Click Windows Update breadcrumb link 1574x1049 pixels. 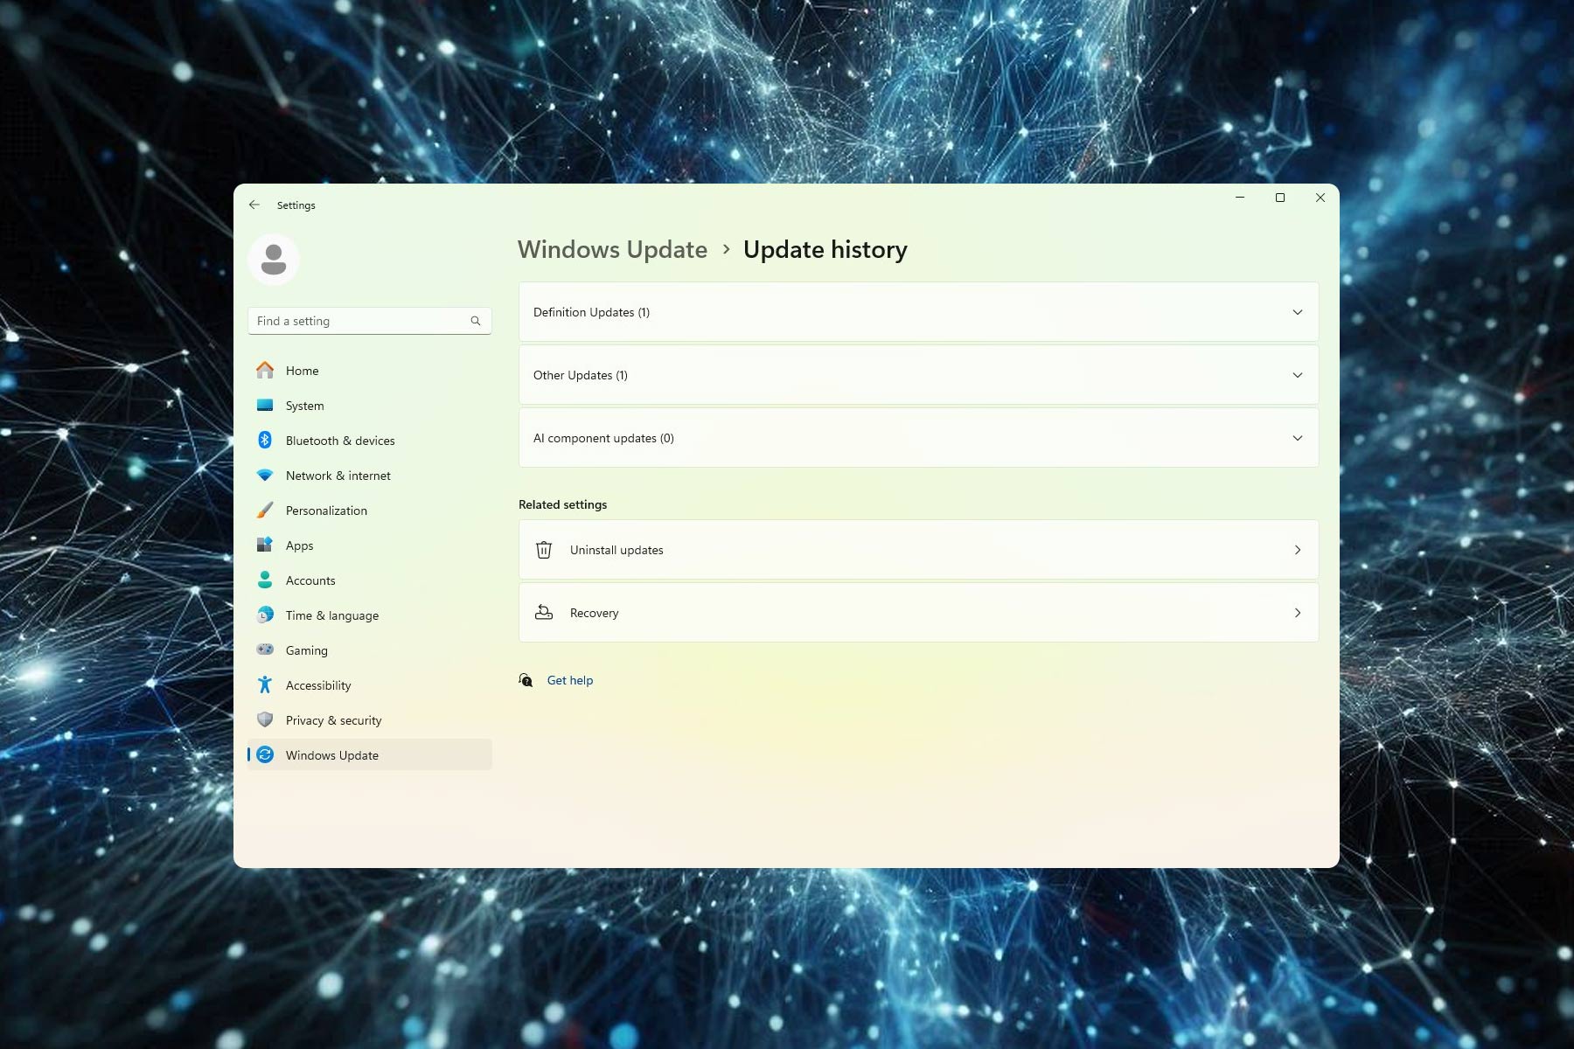(612, 249)
